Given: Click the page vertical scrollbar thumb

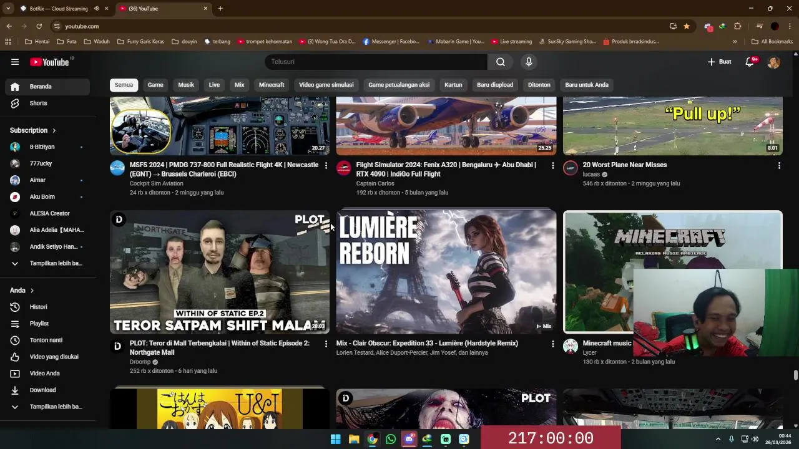Looking at the screenshot, I should pos(795,375).
